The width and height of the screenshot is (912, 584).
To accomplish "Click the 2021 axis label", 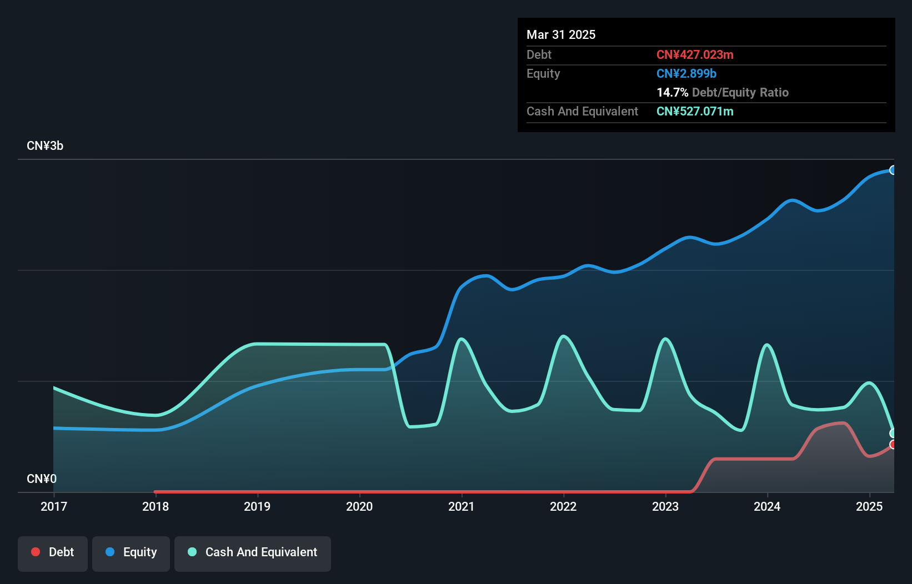I will (x=462, y=506).
